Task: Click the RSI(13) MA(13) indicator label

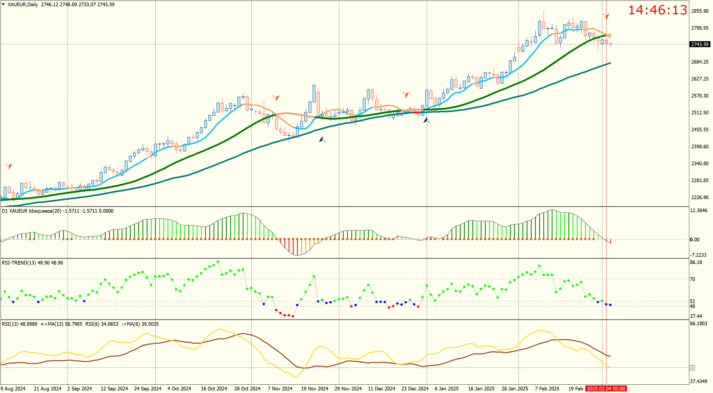Action: [42, 324]
